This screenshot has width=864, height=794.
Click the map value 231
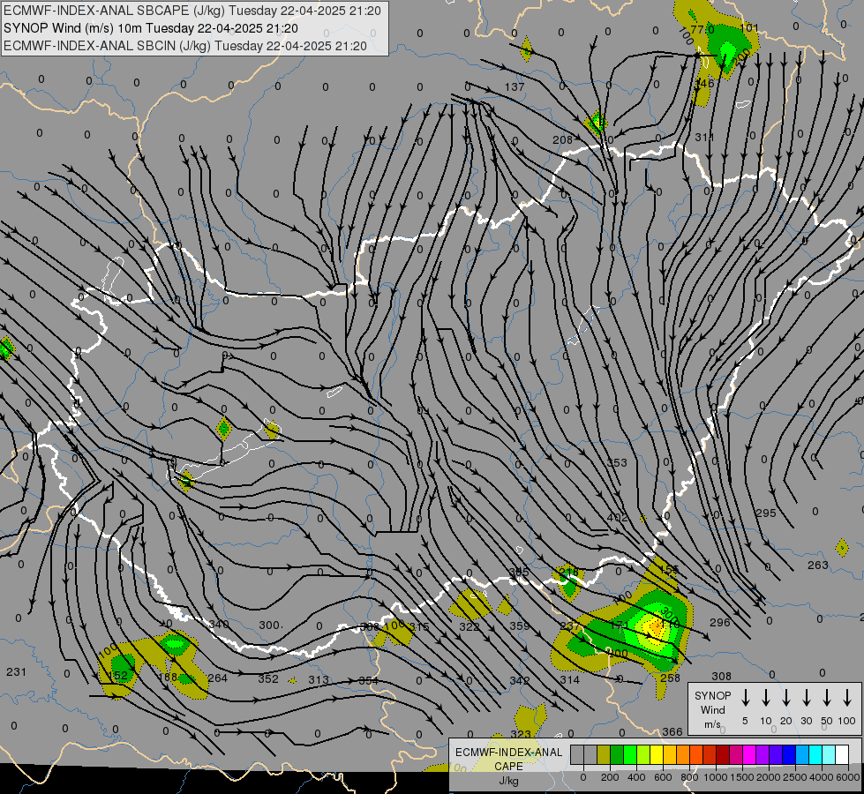[16, 671]
